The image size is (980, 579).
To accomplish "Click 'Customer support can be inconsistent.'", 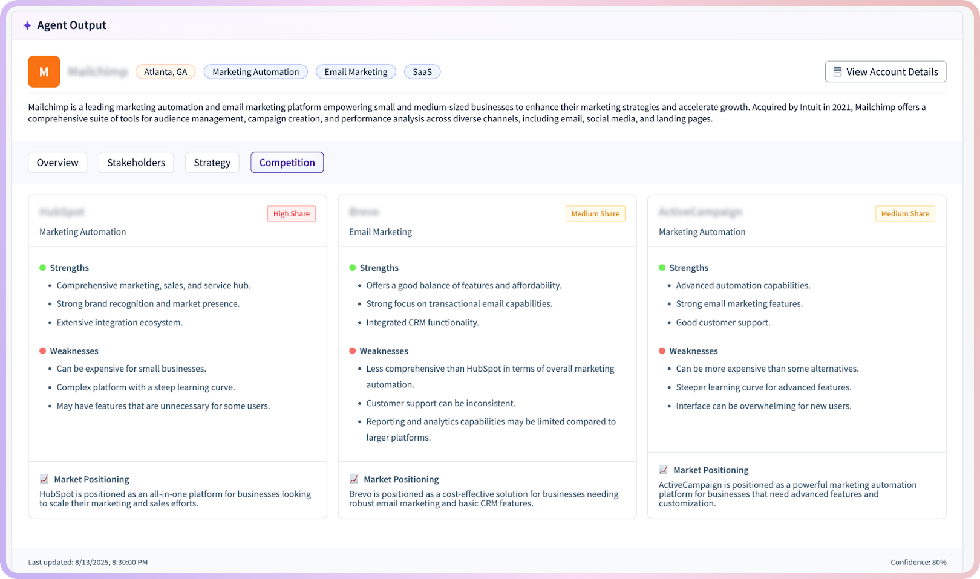I will tap(441, 403).
